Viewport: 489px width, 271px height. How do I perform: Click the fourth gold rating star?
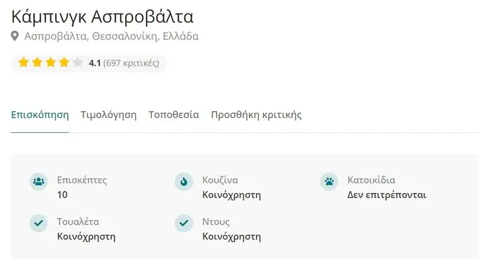65,62
